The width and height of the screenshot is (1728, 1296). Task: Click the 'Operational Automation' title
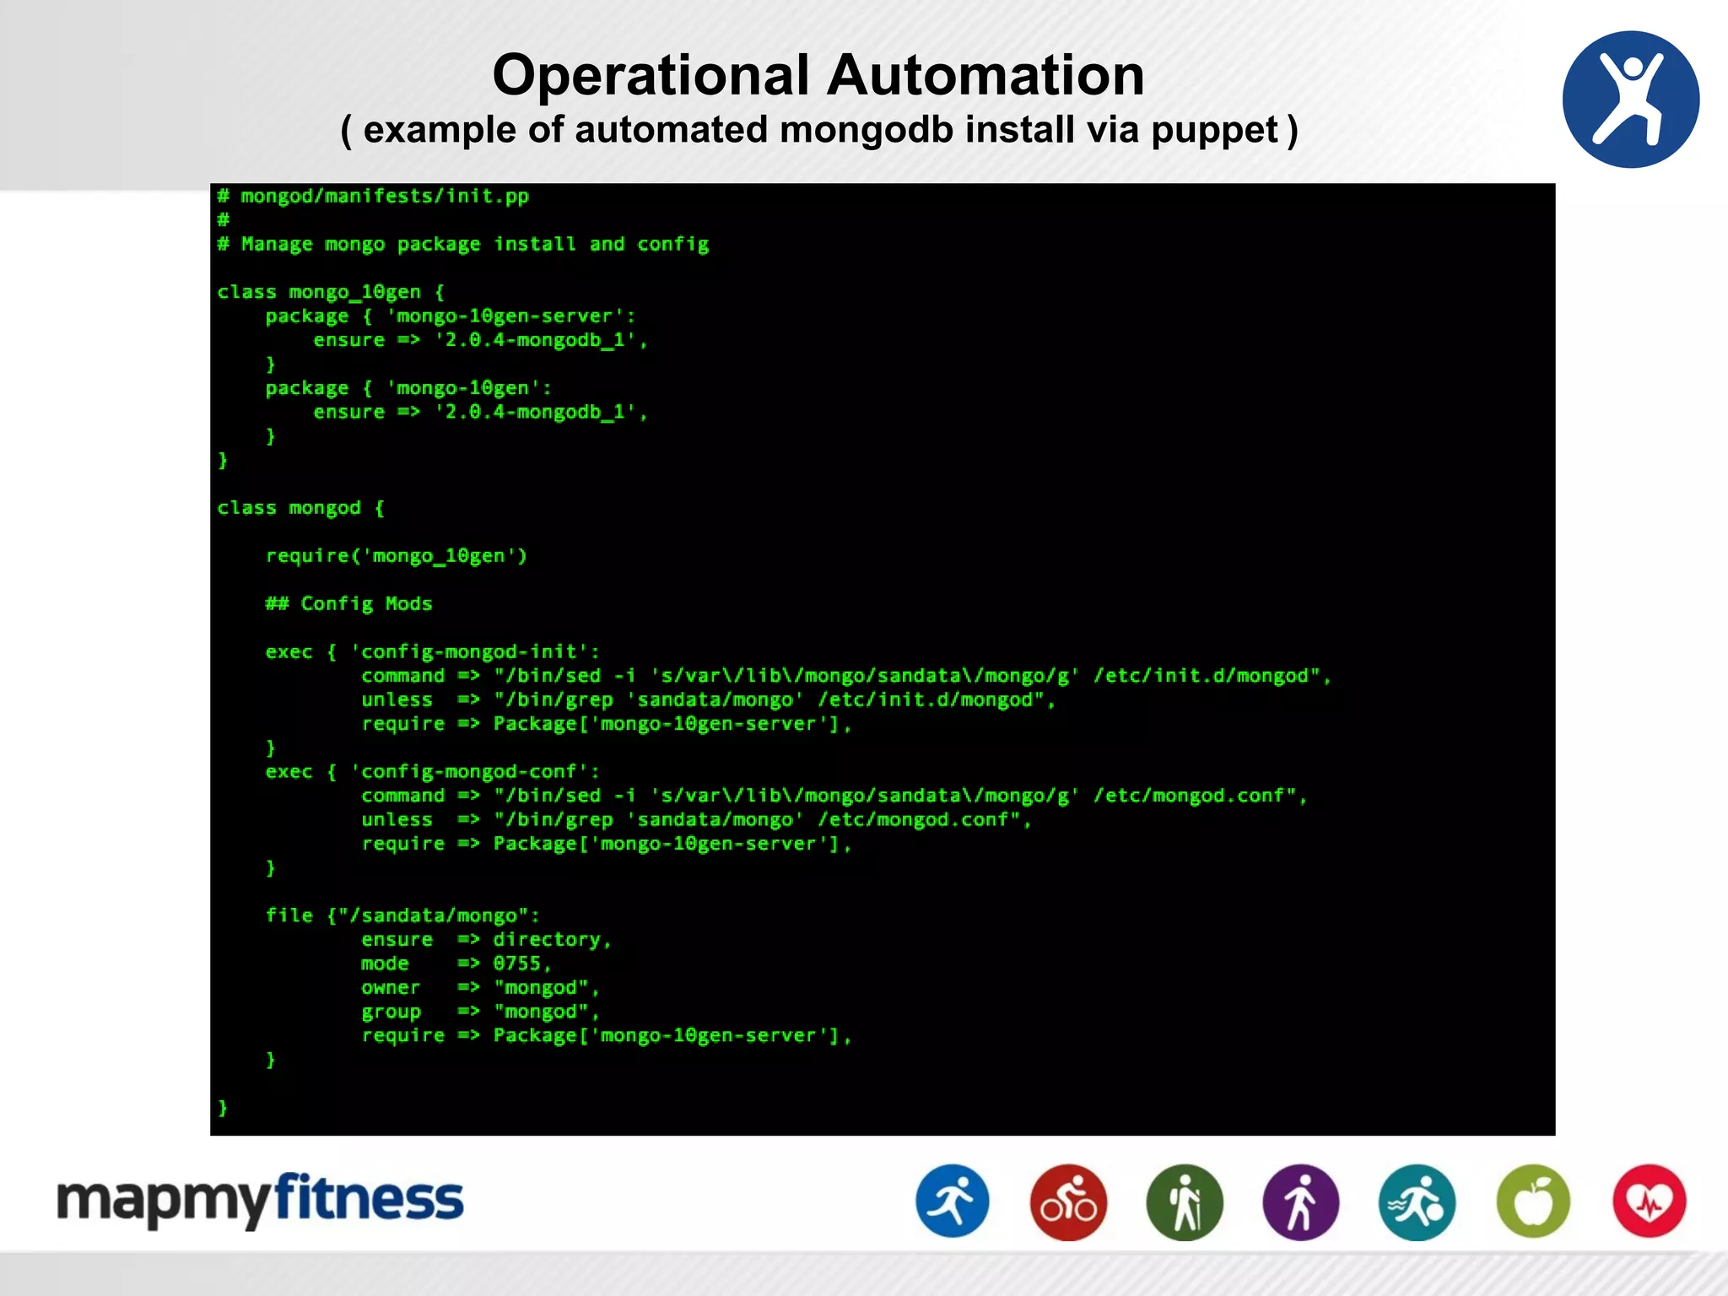point(818,75)
